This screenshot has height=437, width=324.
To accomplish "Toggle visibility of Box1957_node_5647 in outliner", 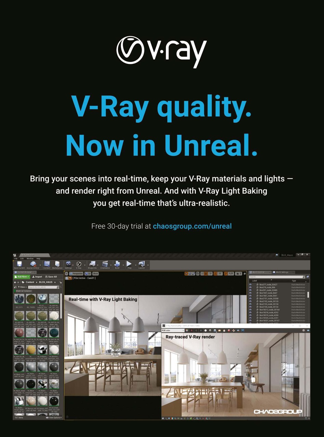I will pos(250,293).
